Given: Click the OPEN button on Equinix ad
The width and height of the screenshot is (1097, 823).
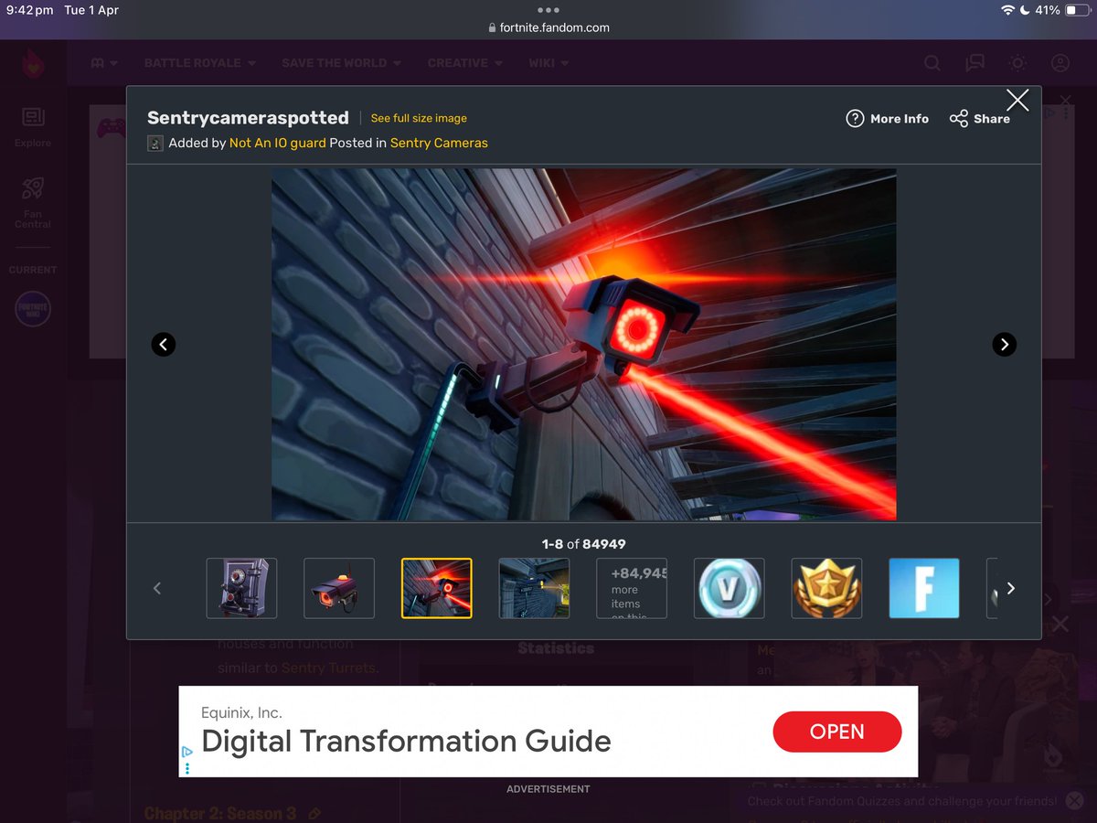Looking at the screenshot, I should pyautogui.click(x=837, y=732).
